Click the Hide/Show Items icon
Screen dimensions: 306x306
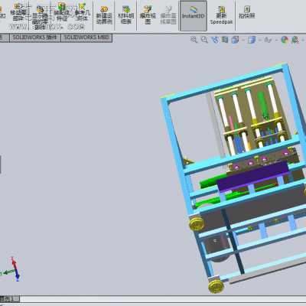pyautogui.click(x=268, y=40)
